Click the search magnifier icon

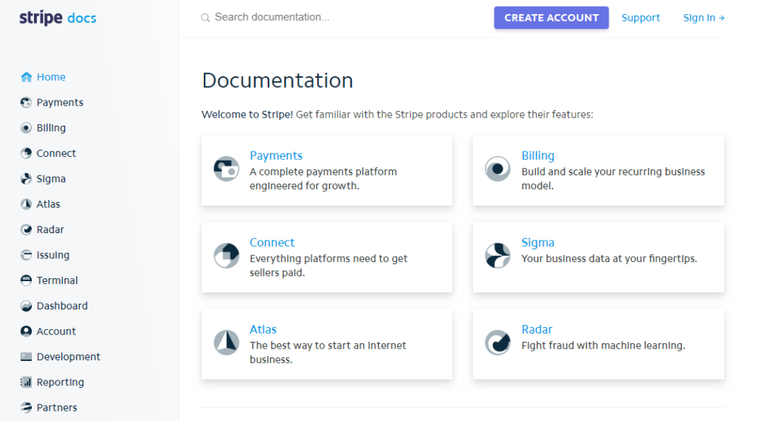pyautogui.click(x=205, y=18)
